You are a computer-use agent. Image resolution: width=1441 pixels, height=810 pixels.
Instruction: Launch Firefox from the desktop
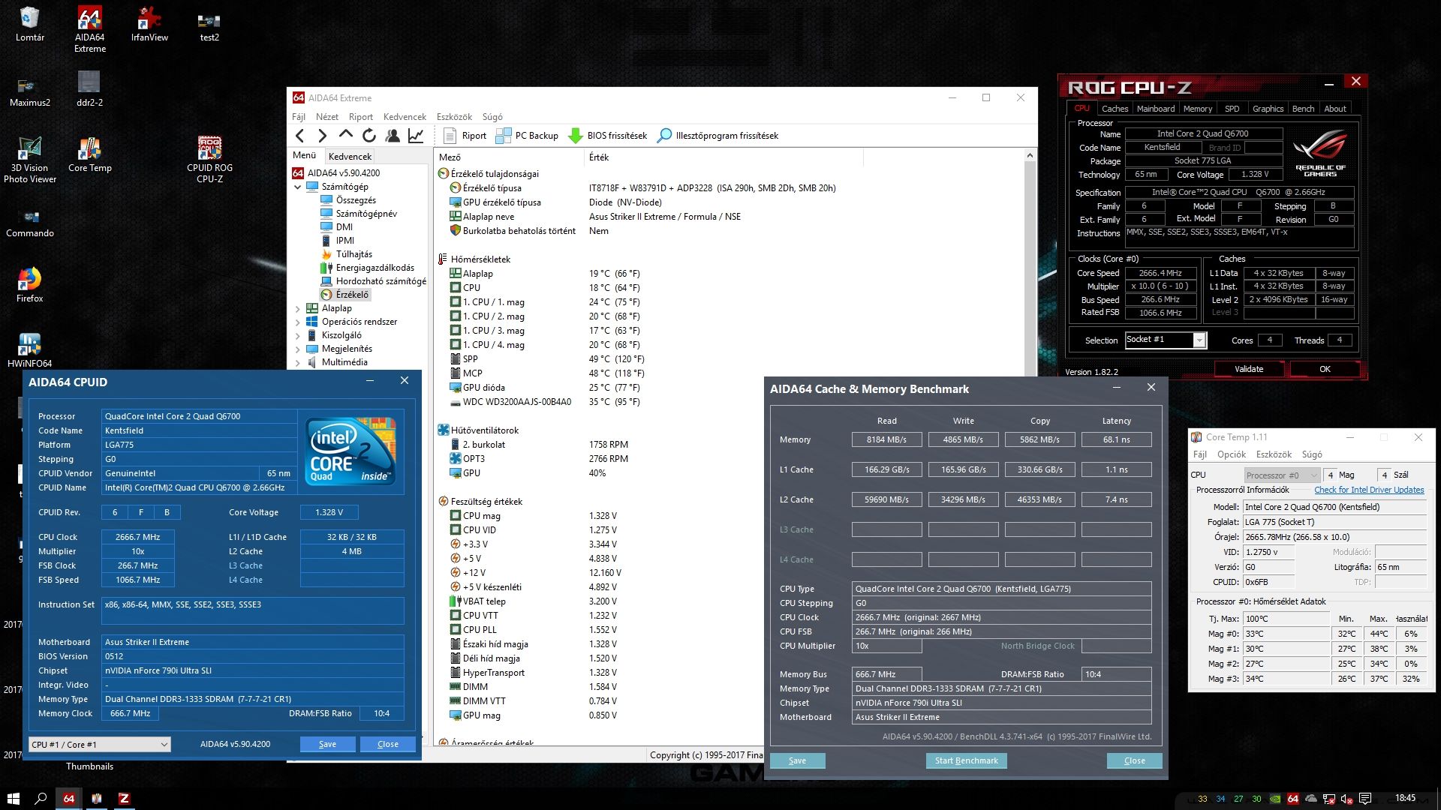[x=29, y=285]
